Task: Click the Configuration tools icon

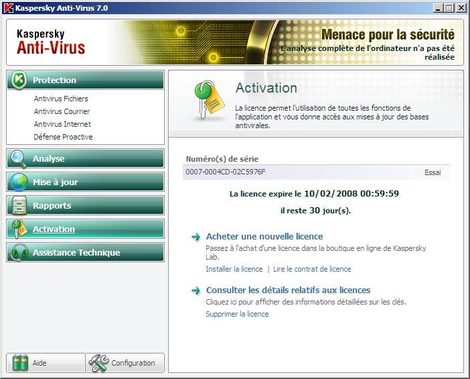Action: [x=98, y=363]
